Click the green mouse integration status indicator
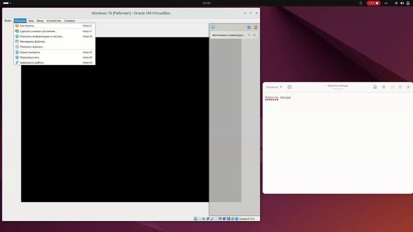The width and height of the screenshot is (413, 232). tap(232, 218)
